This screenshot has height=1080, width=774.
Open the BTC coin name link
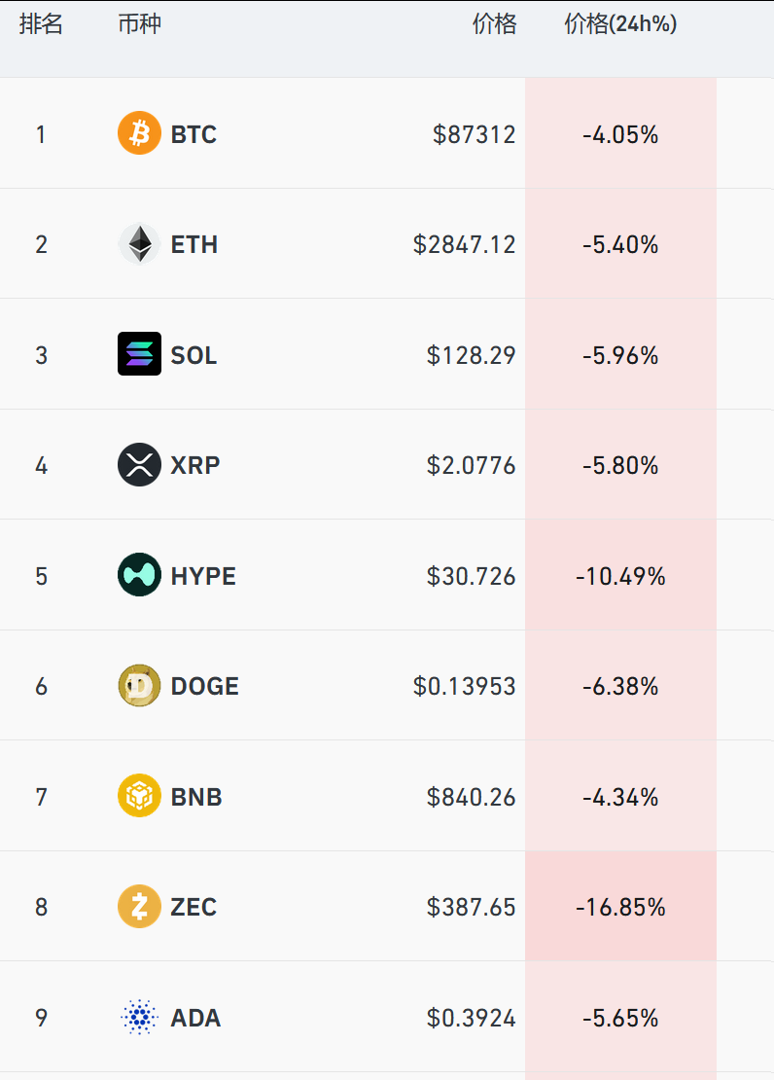[193, 134]
